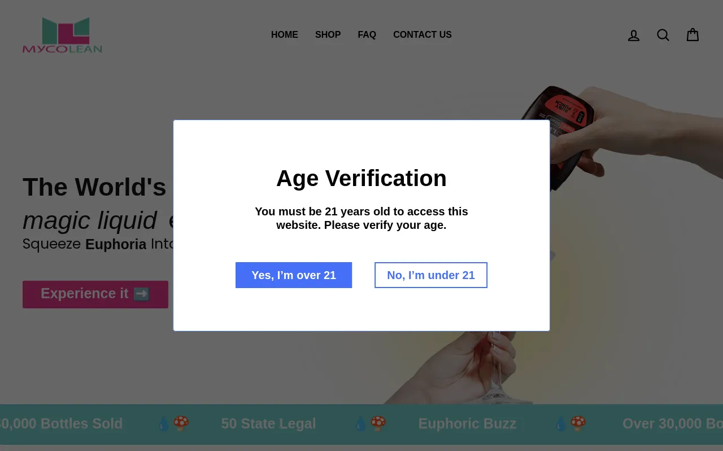This screenshot has height=451, width=723.
Task: Open the shopping cart bag icon
Action: point(692,35)
